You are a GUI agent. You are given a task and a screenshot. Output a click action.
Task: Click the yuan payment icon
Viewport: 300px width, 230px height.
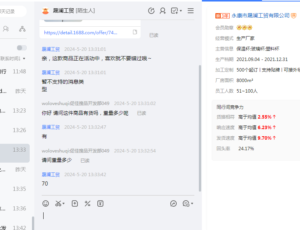100,204
